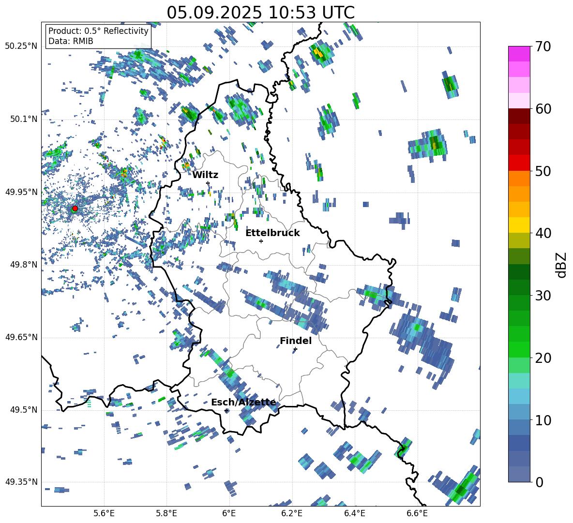Click the 6.2°E longitude label
Screen dimensions: 573x523
click(x=292, y=514)
